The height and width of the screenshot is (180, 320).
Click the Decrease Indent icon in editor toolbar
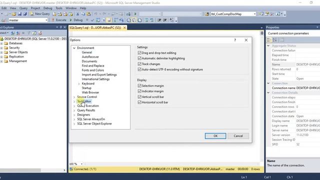[159, 20]
